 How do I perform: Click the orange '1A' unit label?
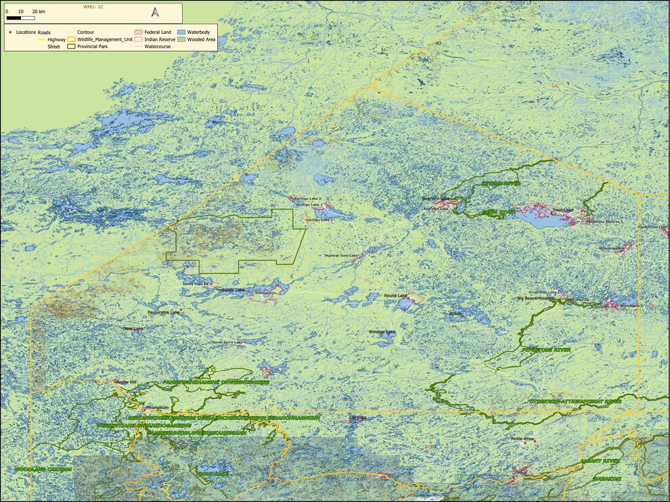point(556,87)
